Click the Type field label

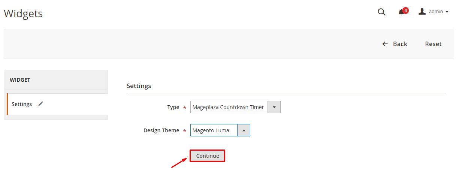click(x=173, y=107)
